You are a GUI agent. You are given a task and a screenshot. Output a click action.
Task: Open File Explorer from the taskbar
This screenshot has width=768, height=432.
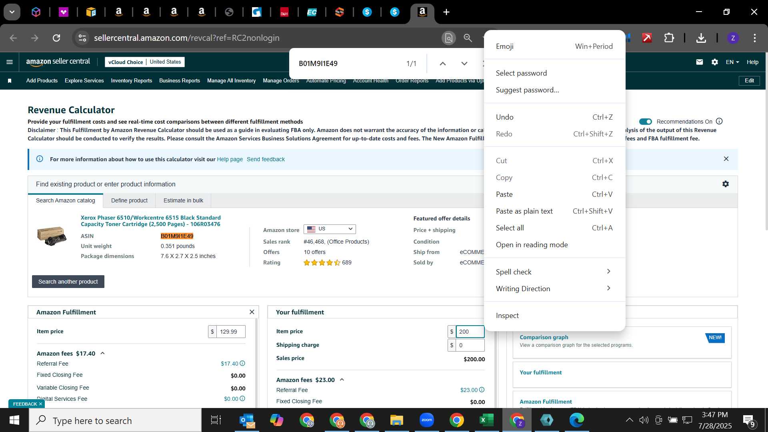click(397, 420)
